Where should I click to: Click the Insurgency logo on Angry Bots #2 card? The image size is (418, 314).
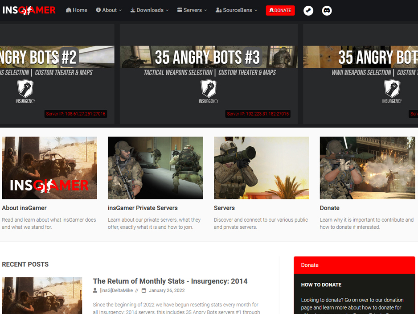(25, 91)
